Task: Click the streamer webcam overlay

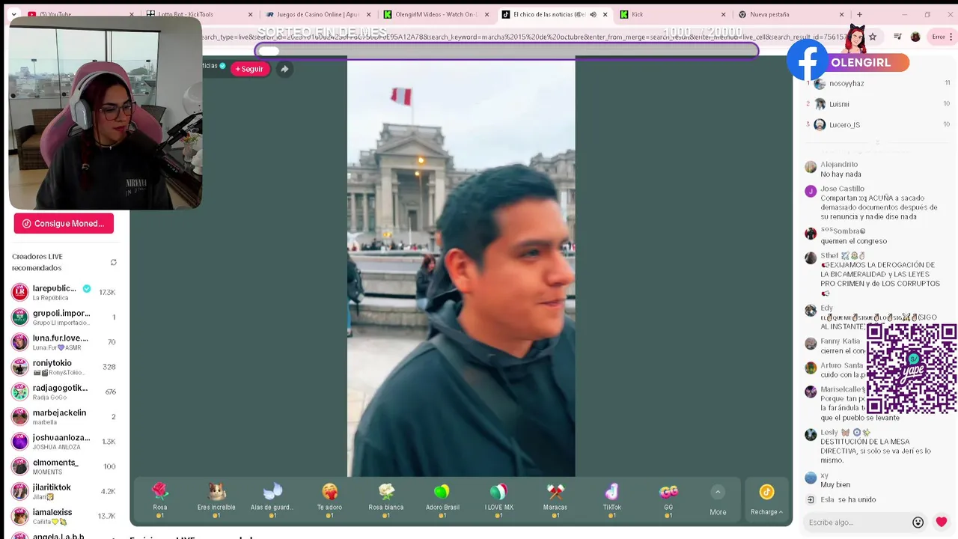Action: coord(105,114)
